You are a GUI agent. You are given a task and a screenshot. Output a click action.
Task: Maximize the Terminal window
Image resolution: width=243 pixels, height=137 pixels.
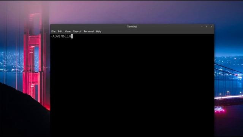pos(207,27)
